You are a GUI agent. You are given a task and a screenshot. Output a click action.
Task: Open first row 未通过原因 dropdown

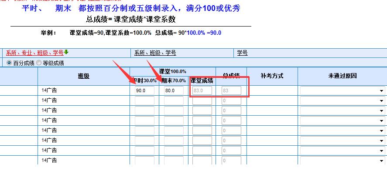pos(342,91)
